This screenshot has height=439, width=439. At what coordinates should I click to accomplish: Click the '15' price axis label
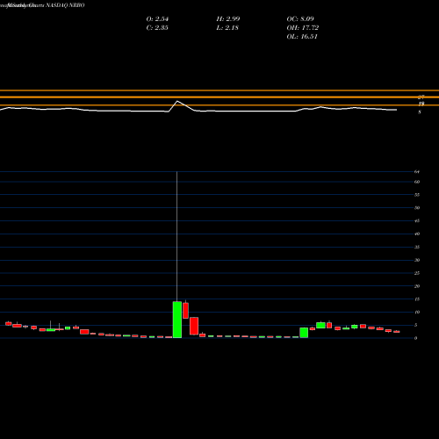417,299
